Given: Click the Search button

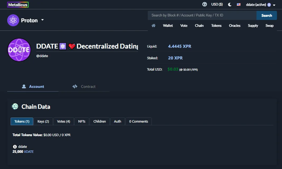Looking at the screenshot, I should pos(267,15).
